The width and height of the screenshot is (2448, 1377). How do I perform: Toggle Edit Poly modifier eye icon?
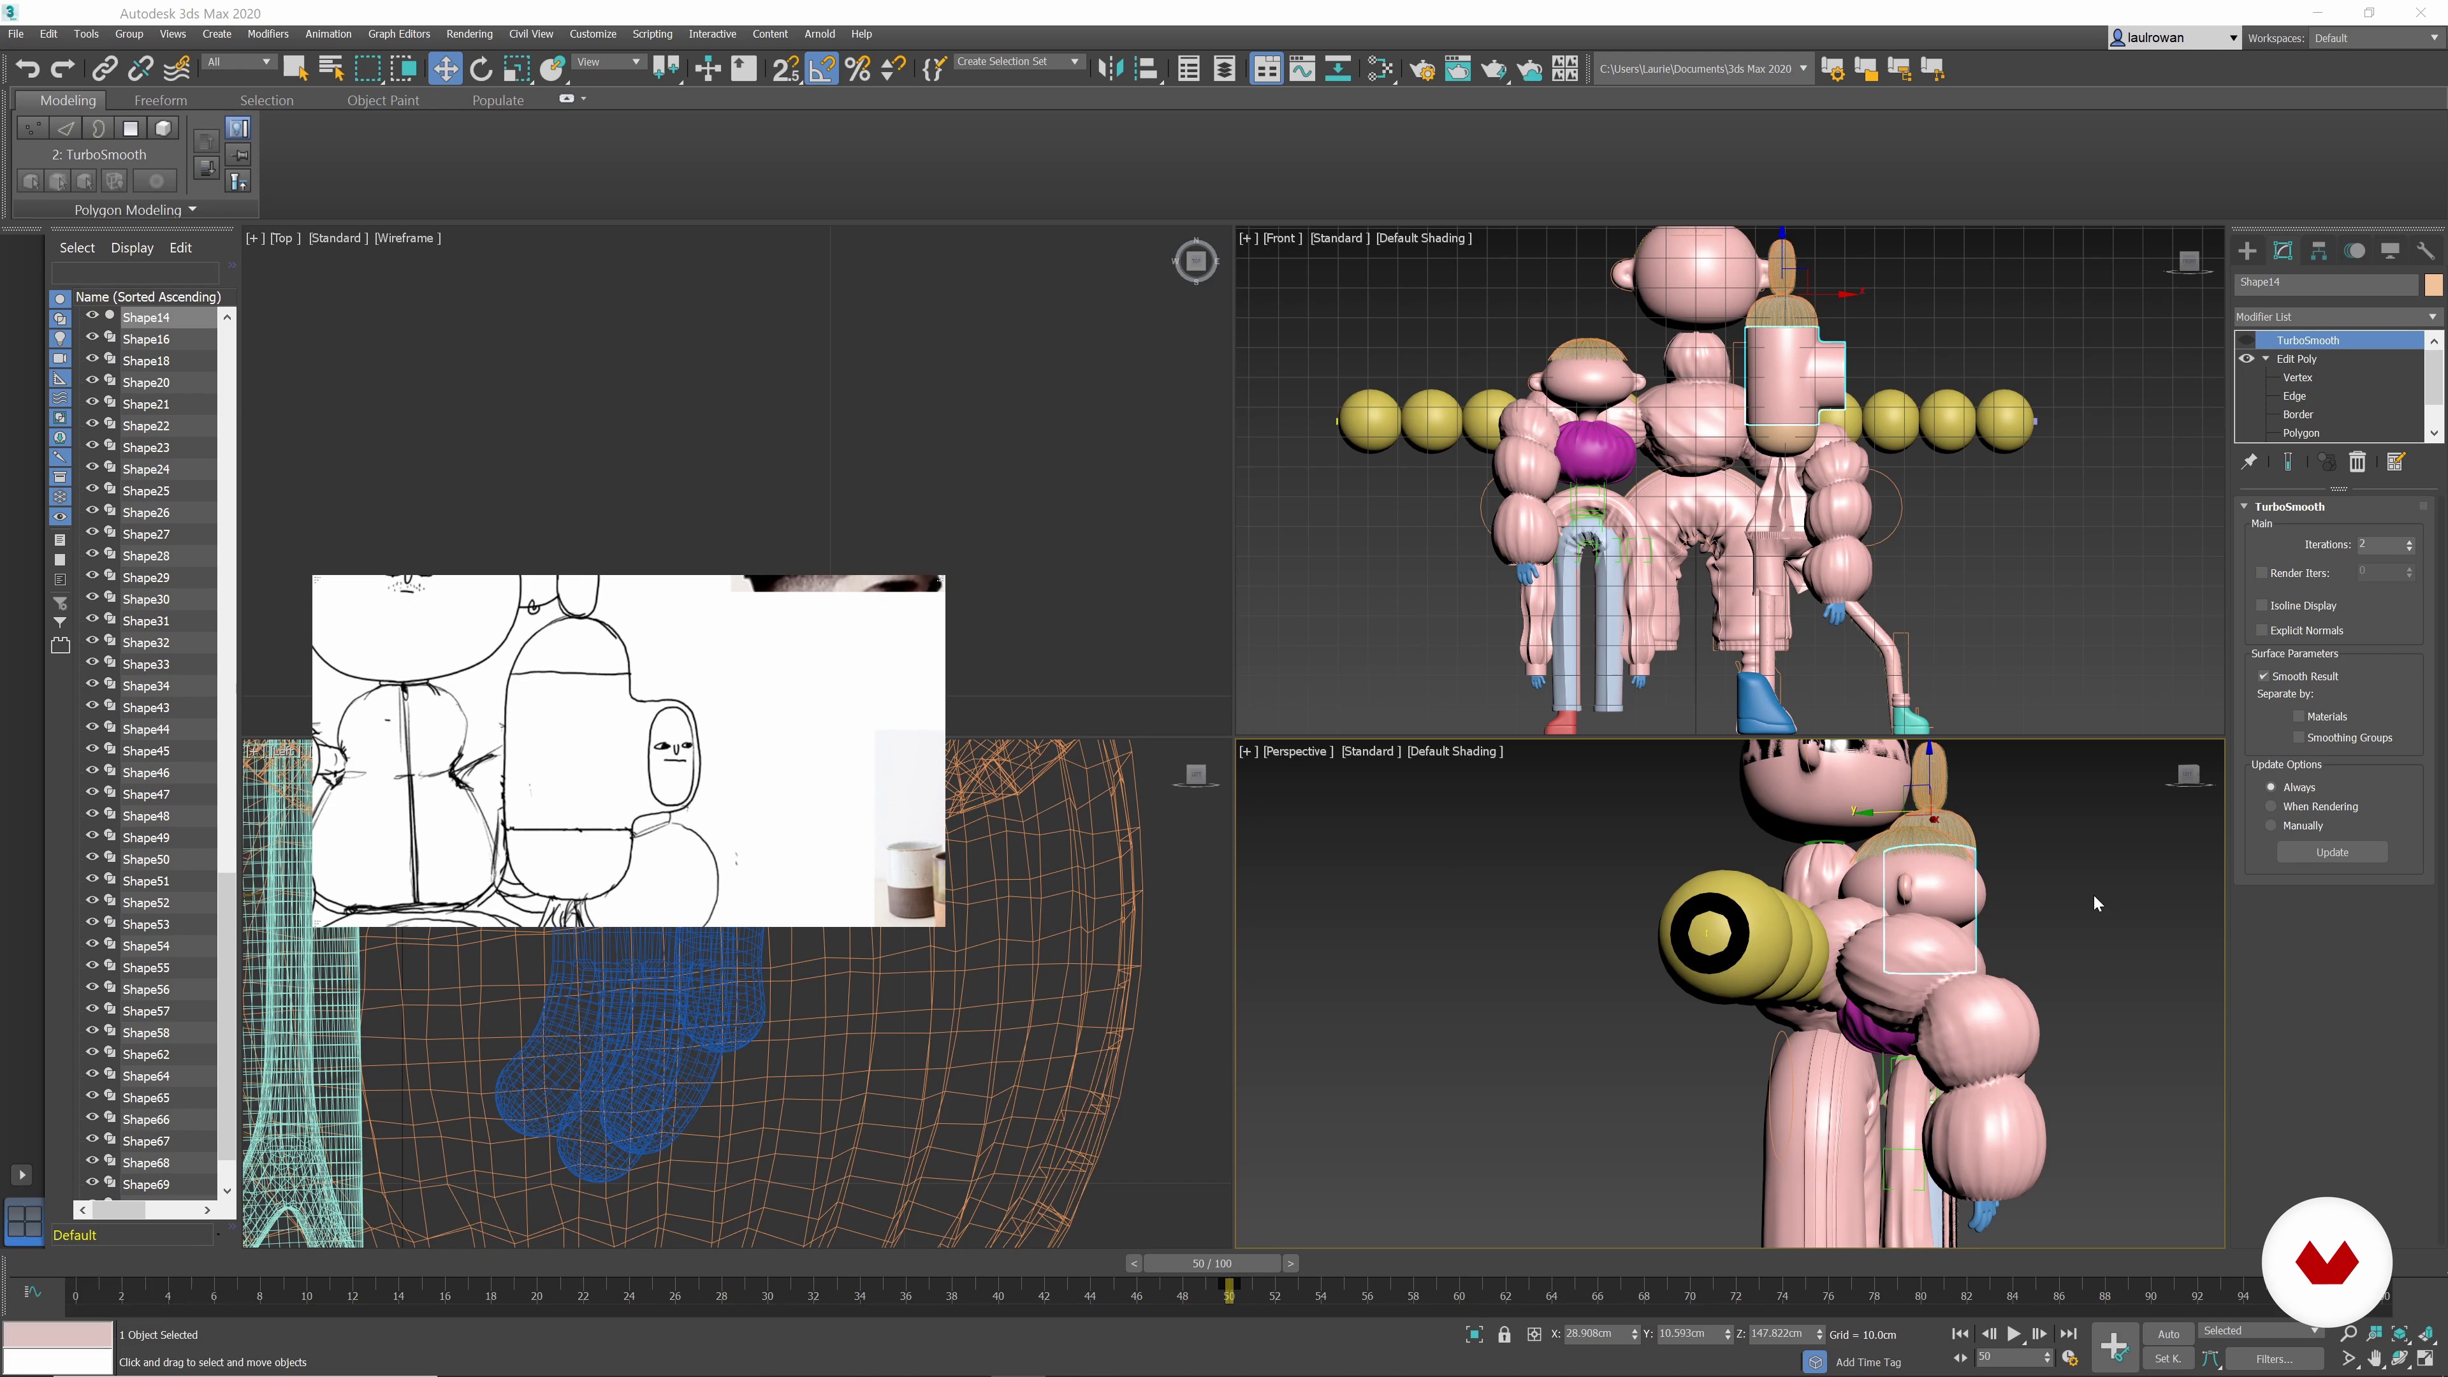(2247, 358)
